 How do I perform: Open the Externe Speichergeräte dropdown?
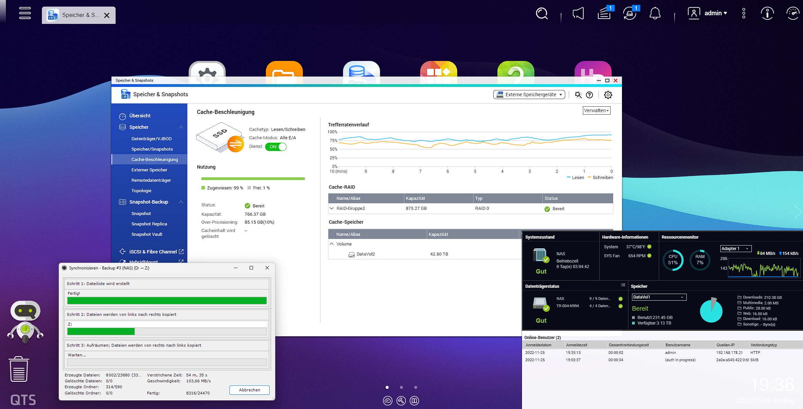529,95
